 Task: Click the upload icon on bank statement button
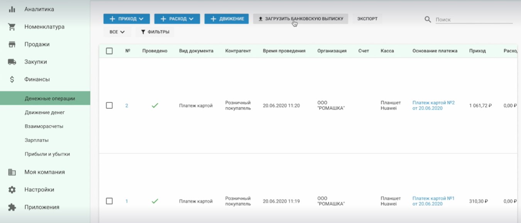(x=260, y=18)
